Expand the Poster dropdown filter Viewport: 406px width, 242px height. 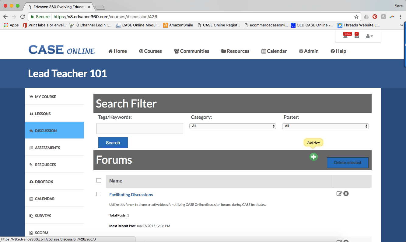(325, 126)
